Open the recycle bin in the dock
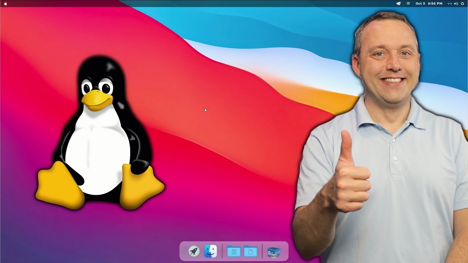 [x=273, y=252]
